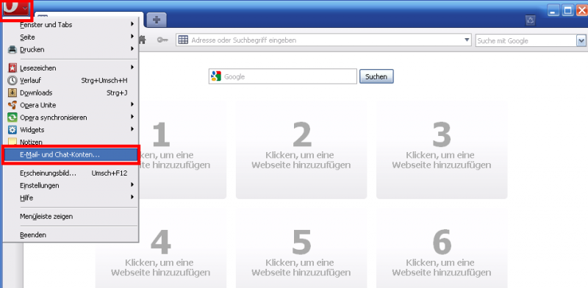Open the Widgets submenu
This screenshot has height=288, width=588.
(71, 130)
